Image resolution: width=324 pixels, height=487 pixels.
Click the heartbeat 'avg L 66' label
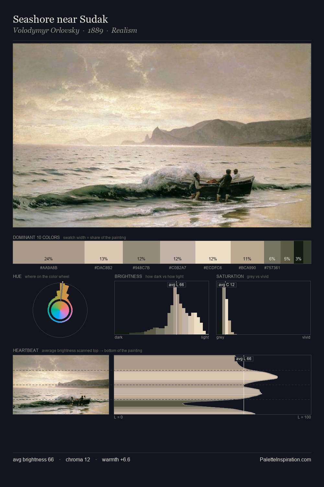pyautogui.click(x=244, y=359)
